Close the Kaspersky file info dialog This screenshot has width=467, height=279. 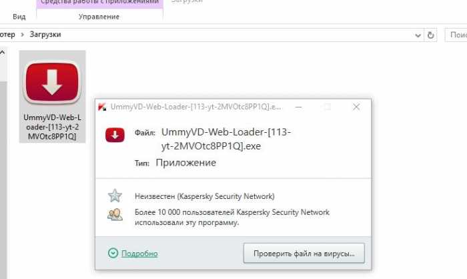click(356, 107)
